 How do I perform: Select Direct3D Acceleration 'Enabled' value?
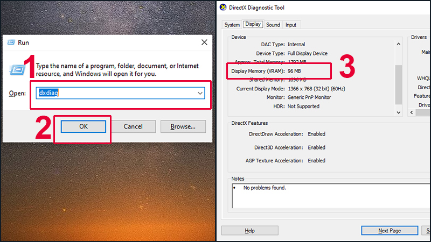[316, 147]
